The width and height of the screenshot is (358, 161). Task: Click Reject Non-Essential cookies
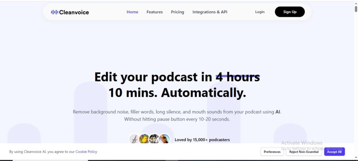pos(304,152)
